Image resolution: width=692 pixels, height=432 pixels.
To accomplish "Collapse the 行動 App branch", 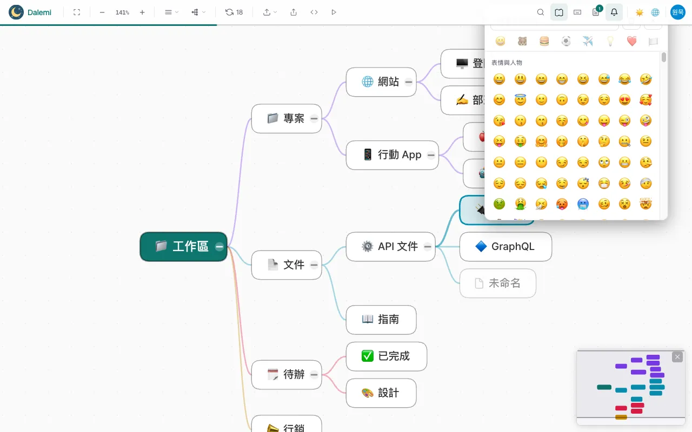I will [430, 156].
